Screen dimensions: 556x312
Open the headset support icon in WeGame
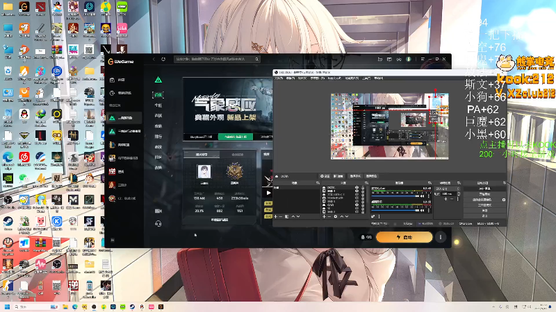158,223
